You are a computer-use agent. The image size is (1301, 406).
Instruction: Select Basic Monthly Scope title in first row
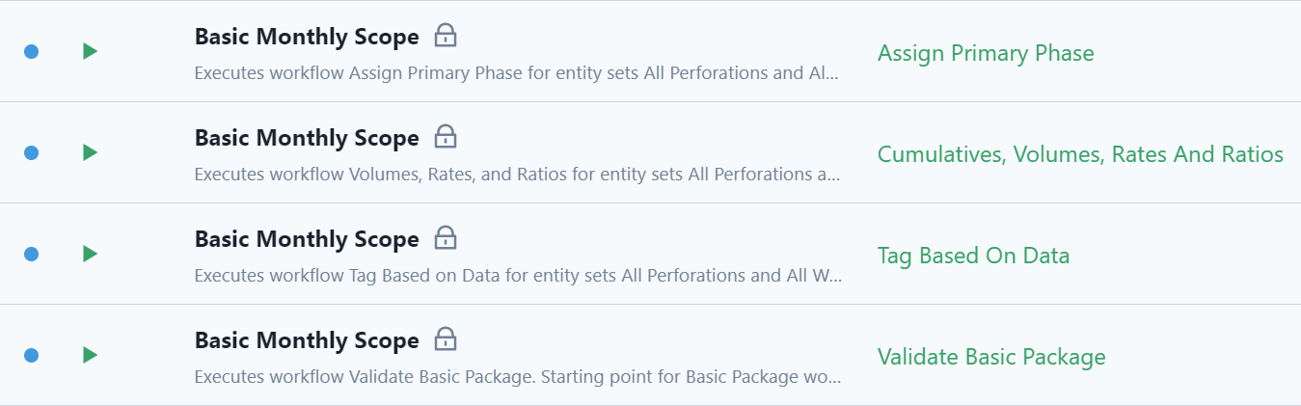click(307, 37)
